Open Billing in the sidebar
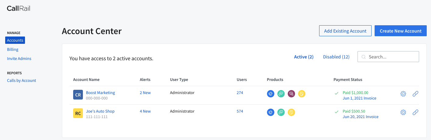This screenshot has height=140, width=431. pyautogui.click(x=13, y=49)
